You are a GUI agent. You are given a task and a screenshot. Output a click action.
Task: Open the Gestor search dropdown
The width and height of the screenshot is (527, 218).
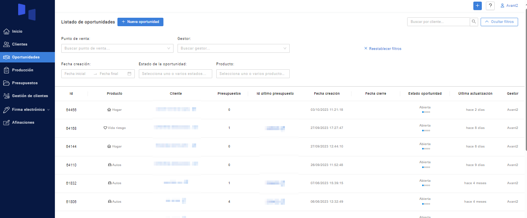(234, 48)
